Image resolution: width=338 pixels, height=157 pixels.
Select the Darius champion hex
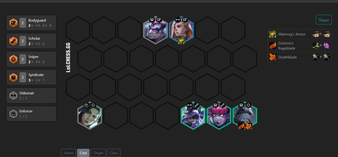155,30
